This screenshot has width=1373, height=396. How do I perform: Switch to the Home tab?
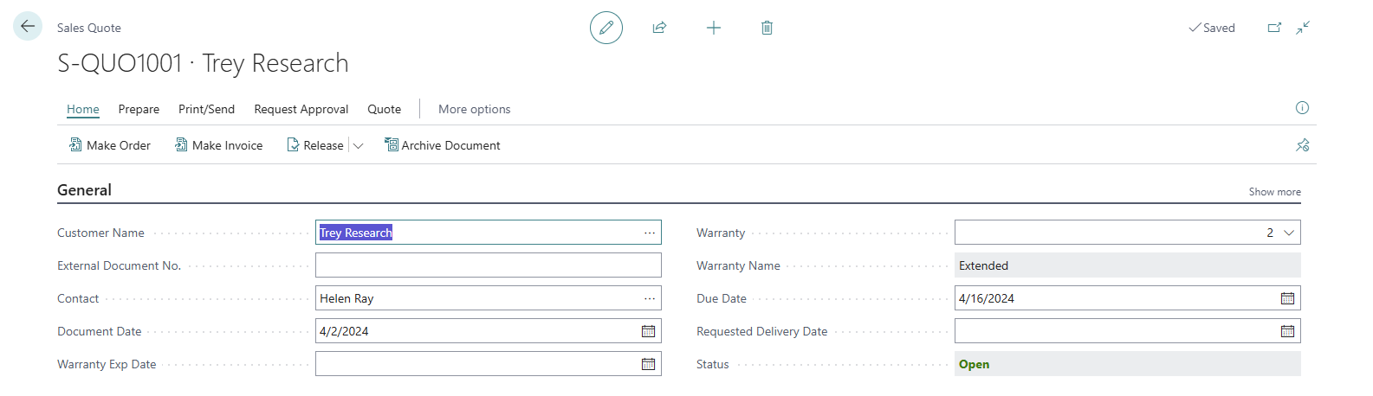(83, 109)
